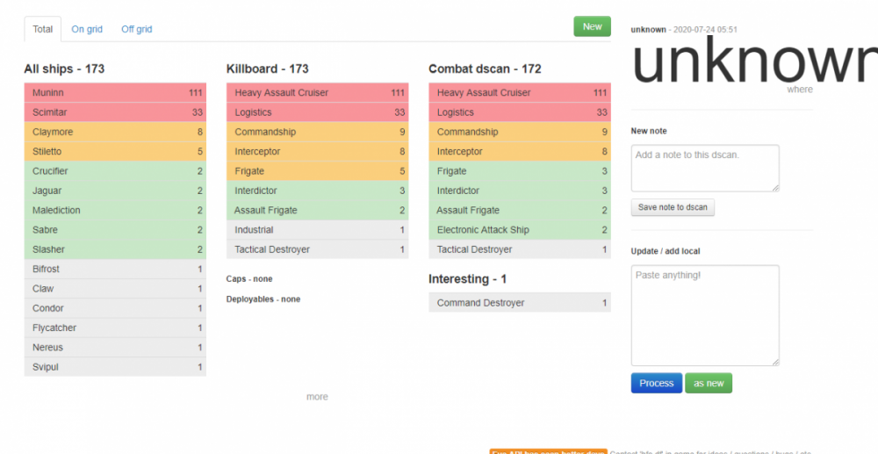Select the Muninn row in All ships

click(115, 93)
